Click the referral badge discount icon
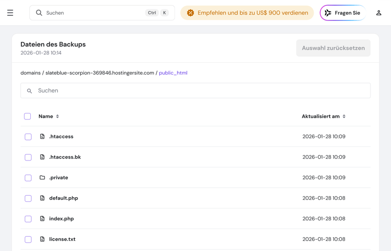This screenshot has height=251, width=391. [x=190, y=13]
